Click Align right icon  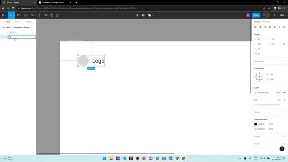[265, 27]
